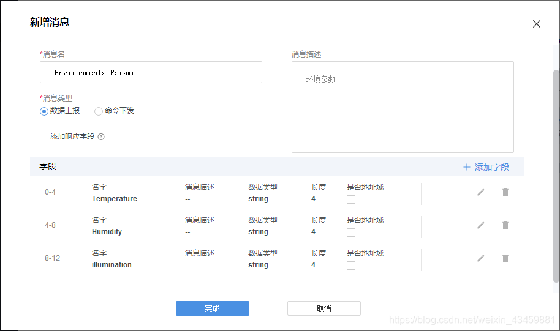The height and width of the screenshot is (331, 560).
Task: Select the byte range 0-4
Action: coord(50,192)
